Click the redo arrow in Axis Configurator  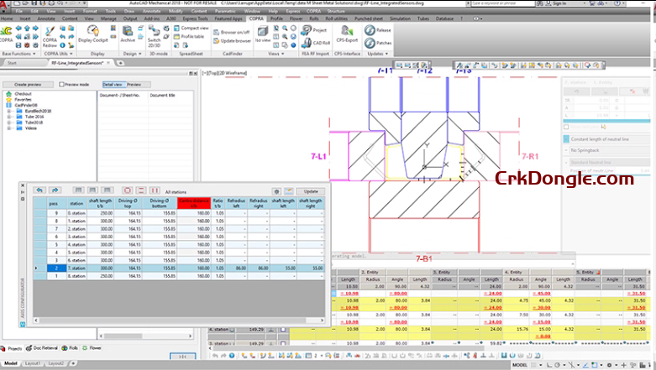(x=55, y=190)
